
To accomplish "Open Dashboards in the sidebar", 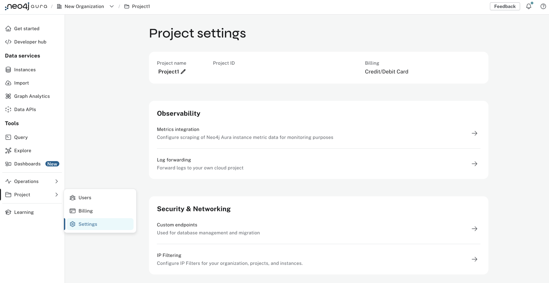I will click(27, 164).
